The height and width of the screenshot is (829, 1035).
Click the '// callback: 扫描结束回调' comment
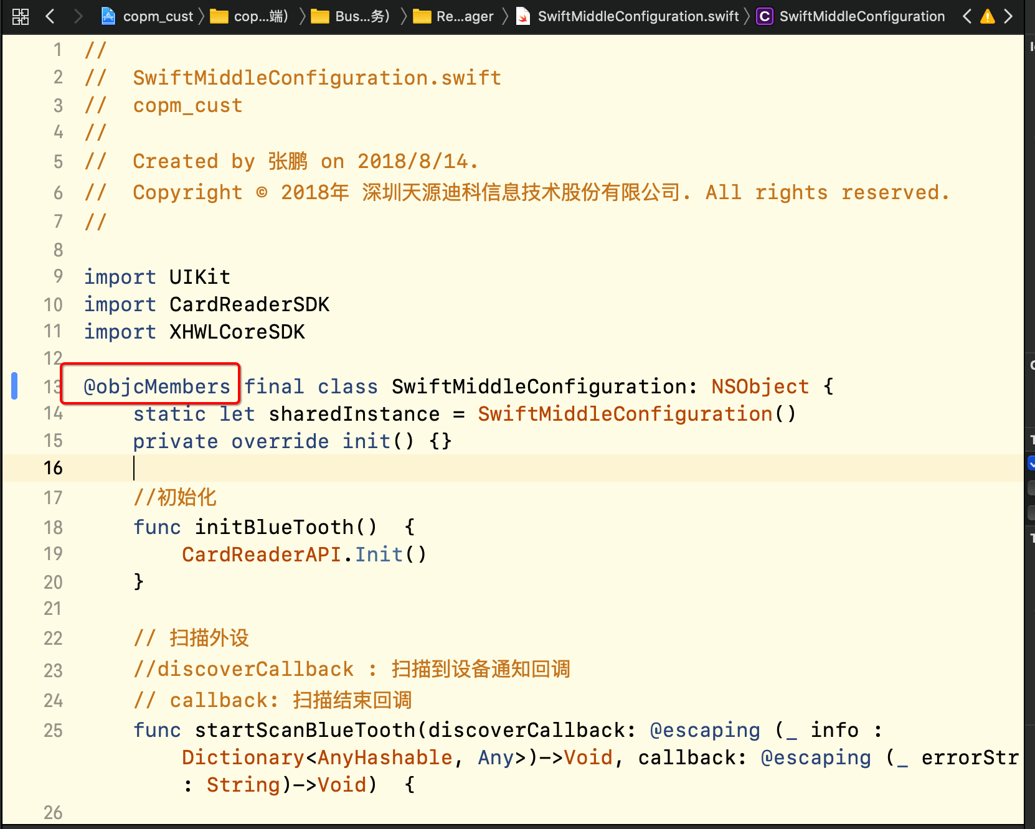pyautogui.click(x=272, y=700)
